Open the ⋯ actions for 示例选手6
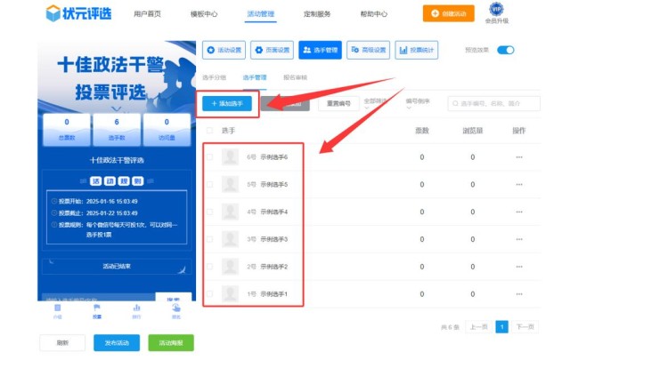 [x=519, y=157]
